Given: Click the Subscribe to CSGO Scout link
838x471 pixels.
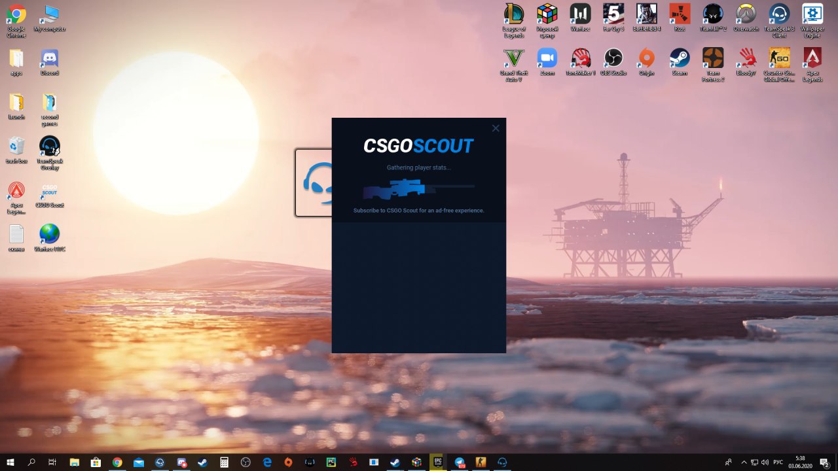Looking at the screenshot, I should [419, 211].
